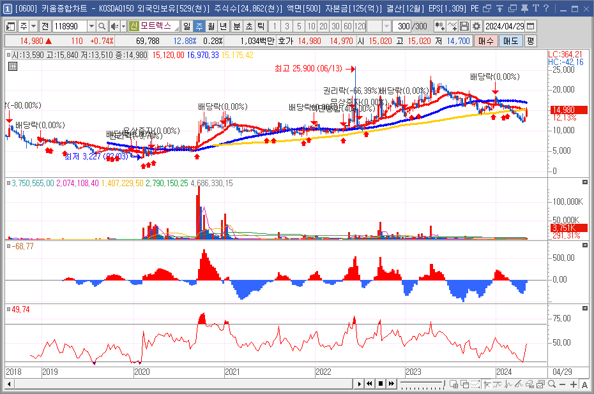Click the candlestick chart type icon
The image size is (594, 394).
tap(439, 26)
